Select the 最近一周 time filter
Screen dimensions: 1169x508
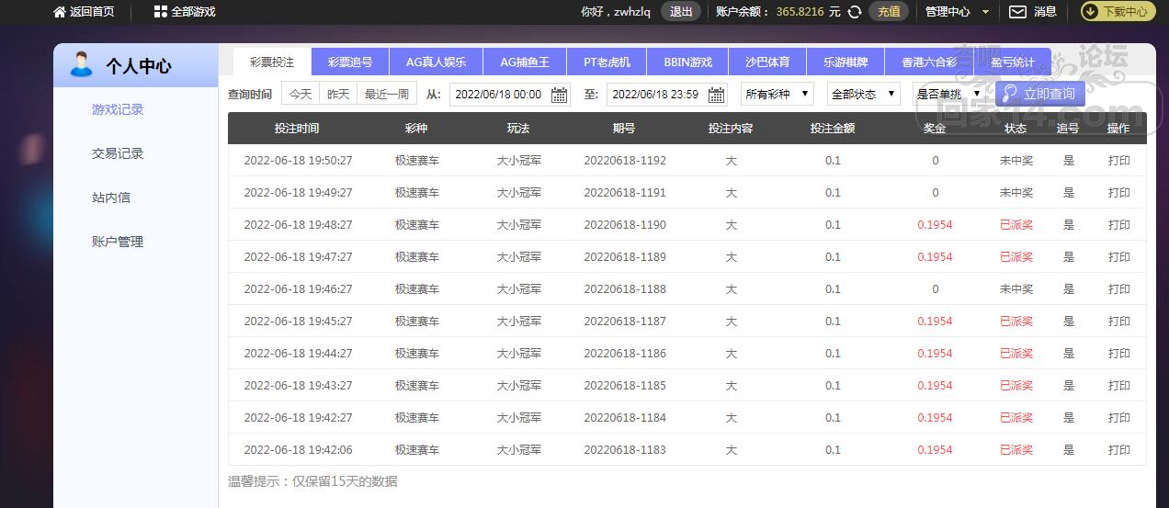click(387, 94)
